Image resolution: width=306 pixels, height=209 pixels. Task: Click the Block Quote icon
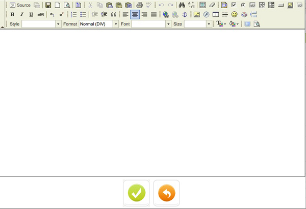pyautogui.click(x=114, y=14)
